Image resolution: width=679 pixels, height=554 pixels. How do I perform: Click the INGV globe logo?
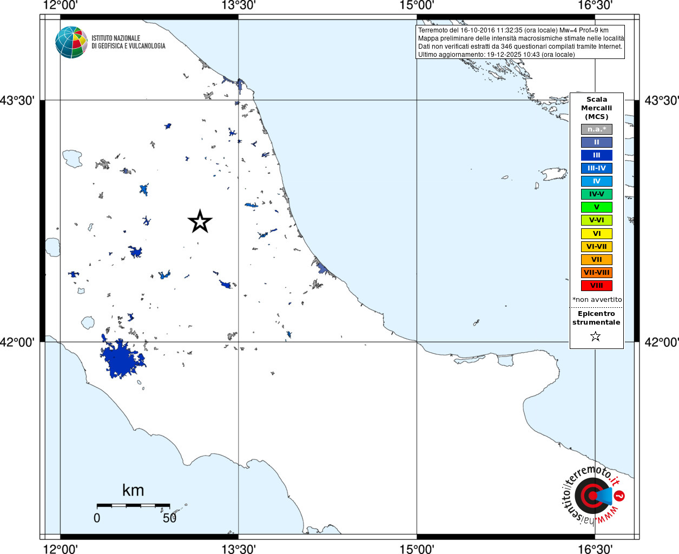(71, 42)
